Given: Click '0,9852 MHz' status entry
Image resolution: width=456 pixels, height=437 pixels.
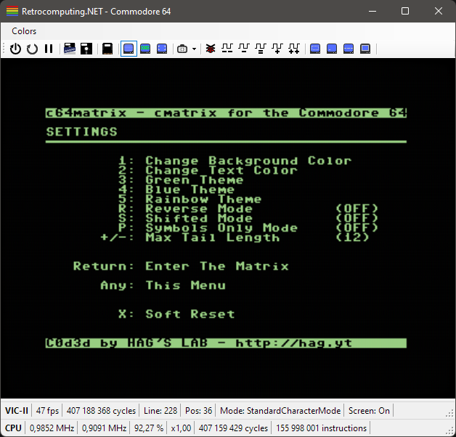Looking at the screenshot, I should [52, 428].
